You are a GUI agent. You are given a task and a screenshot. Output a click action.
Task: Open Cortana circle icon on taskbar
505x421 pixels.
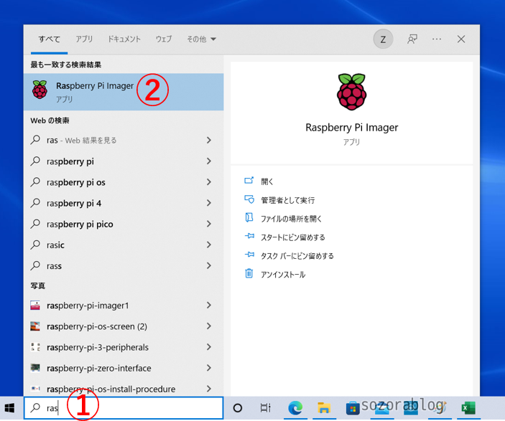pos(237,408)
